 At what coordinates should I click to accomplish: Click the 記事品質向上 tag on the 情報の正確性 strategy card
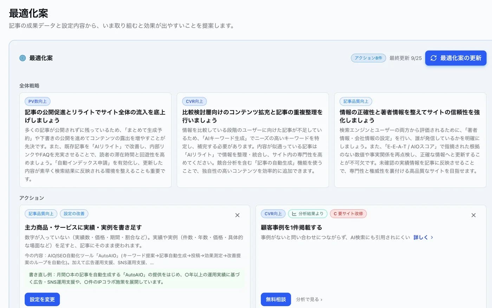(356, 101)
